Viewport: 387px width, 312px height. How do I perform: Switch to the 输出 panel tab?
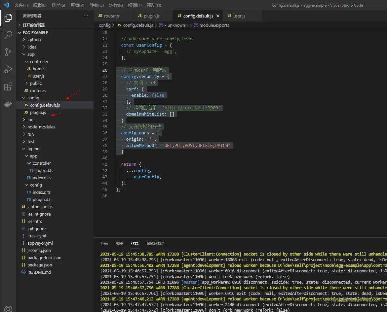coord(120,244)
